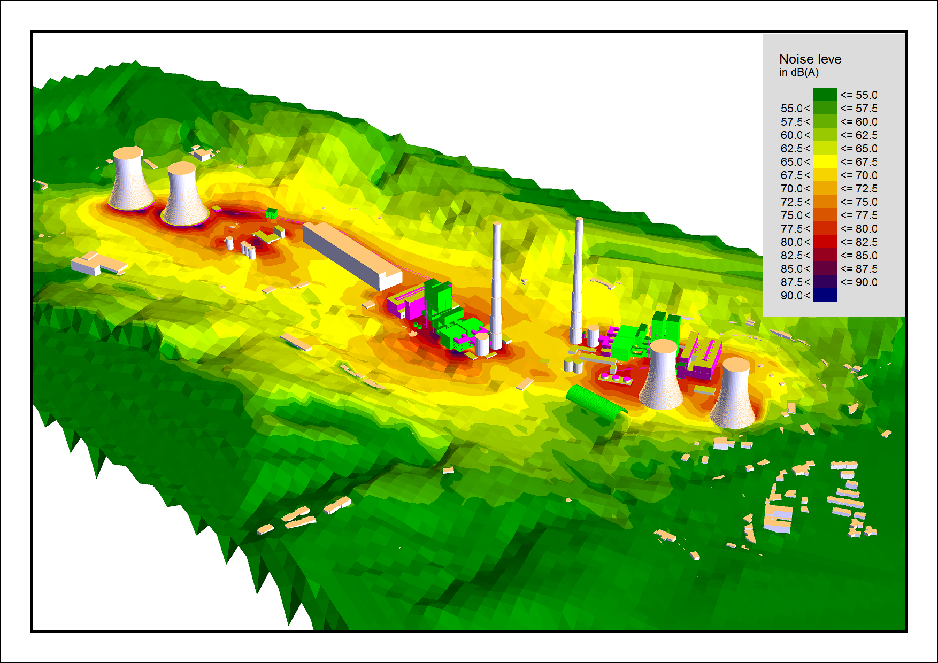Click the 'in dB(A)' unit label
This screenshot has height=663, width=938.
coord(798,73)
